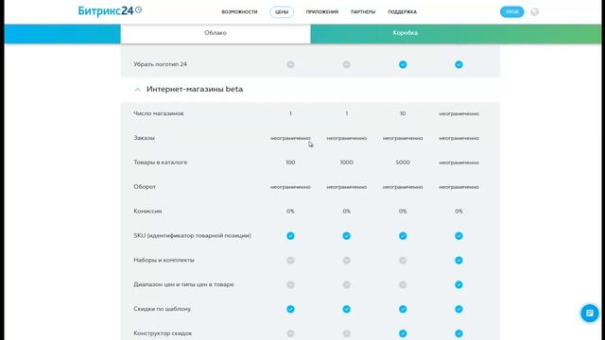Click the value 100 in Товары в каталоге
Screen dimensions: 605x340
click(290, 162)
